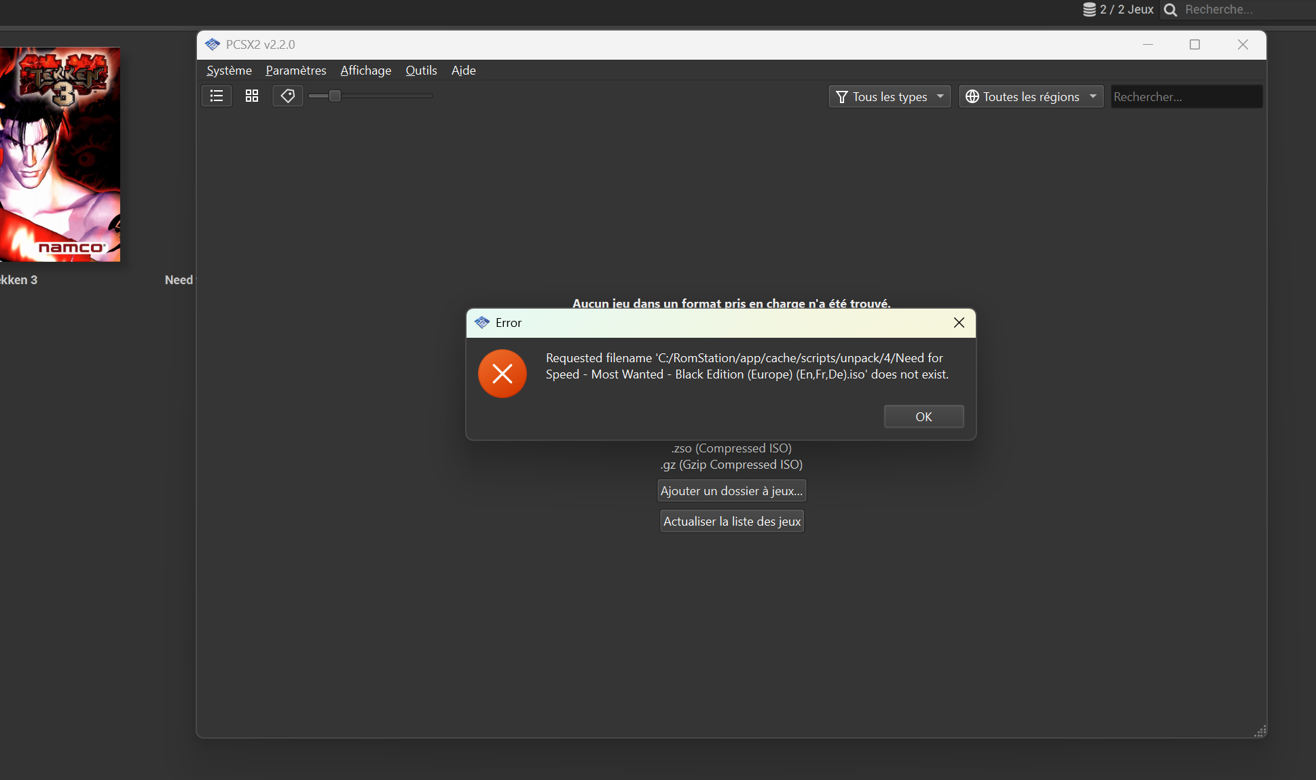This screenshot has width=1316, height=780.
Task: Open the Paramètres menu
Action: tap(296, 71)
